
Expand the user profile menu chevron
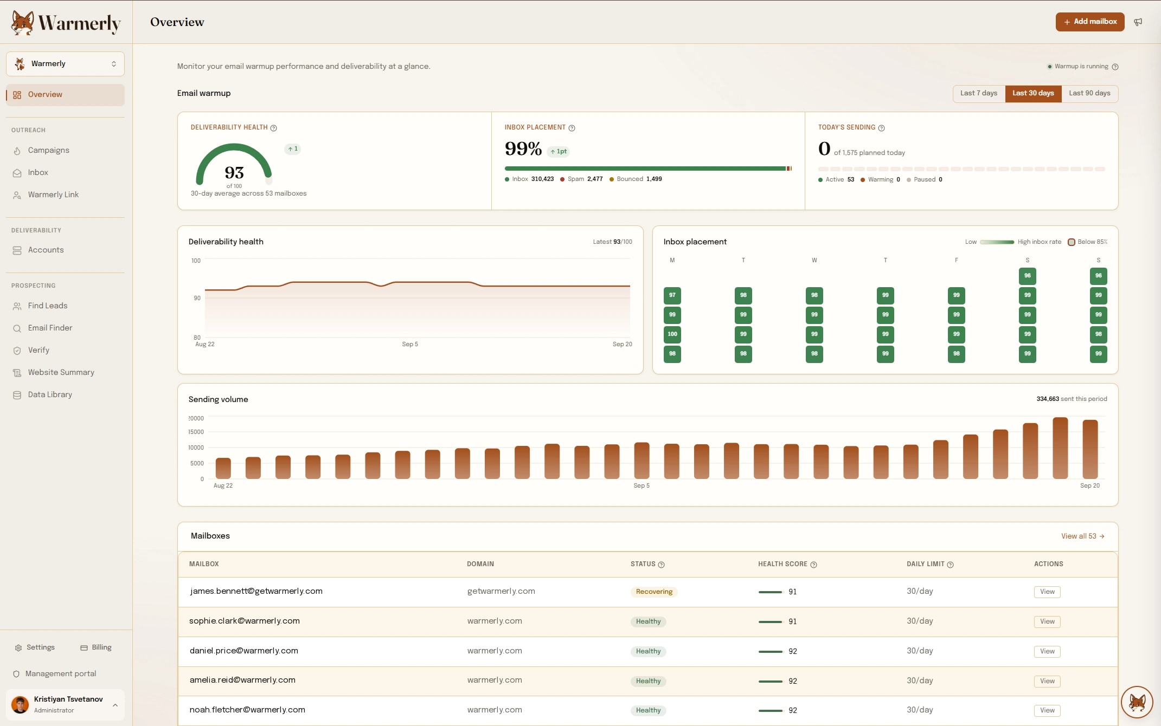(x=115, y=705)
